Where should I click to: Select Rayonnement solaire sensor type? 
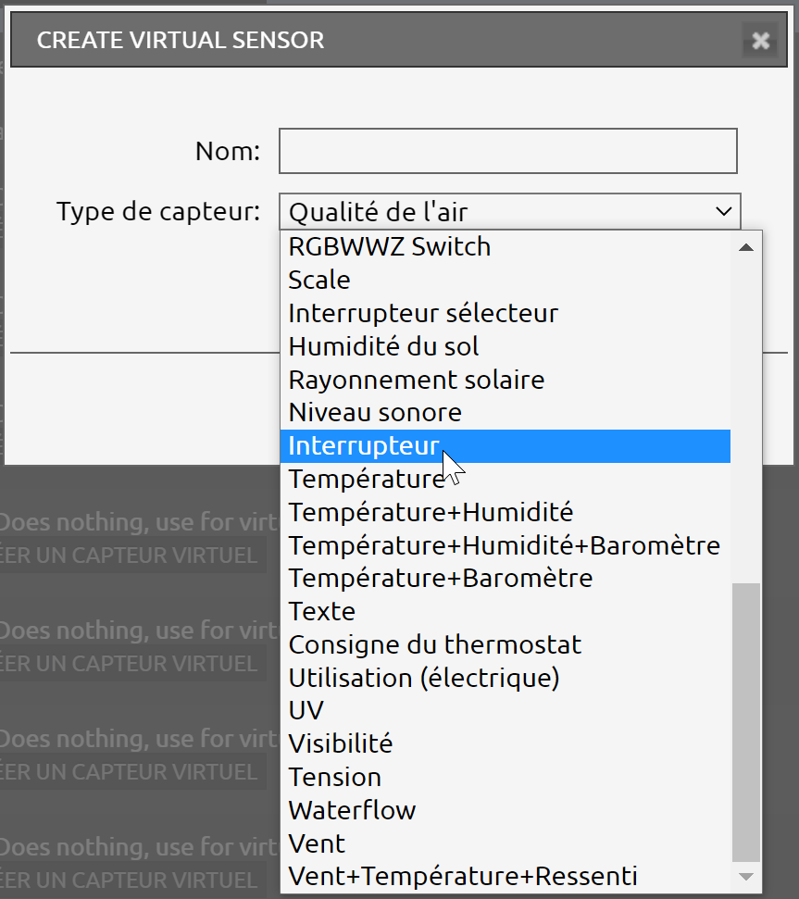coord(416,380)
